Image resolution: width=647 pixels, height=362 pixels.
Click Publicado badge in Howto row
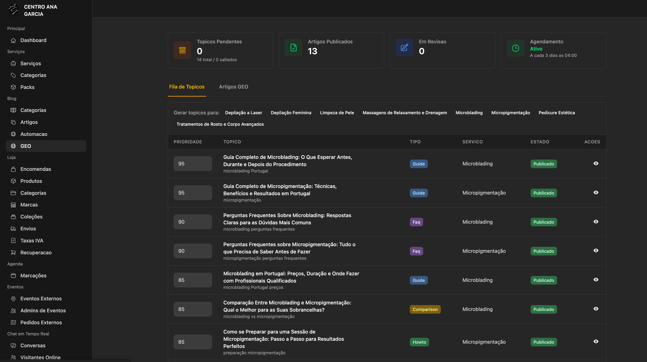click(x=543, y=342)
